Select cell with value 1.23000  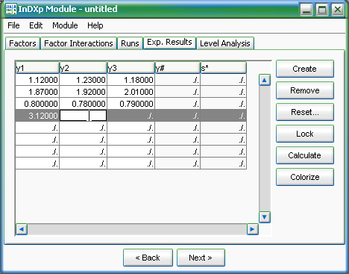84,80
